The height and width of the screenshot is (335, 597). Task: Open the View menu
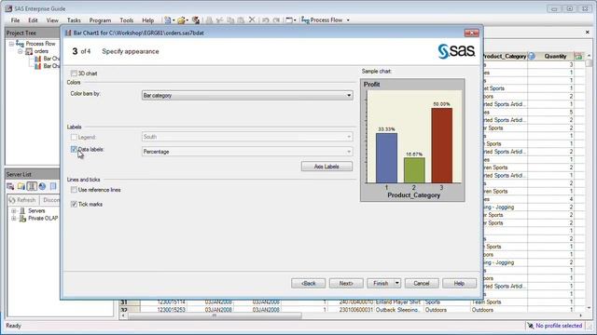point(52,20)
